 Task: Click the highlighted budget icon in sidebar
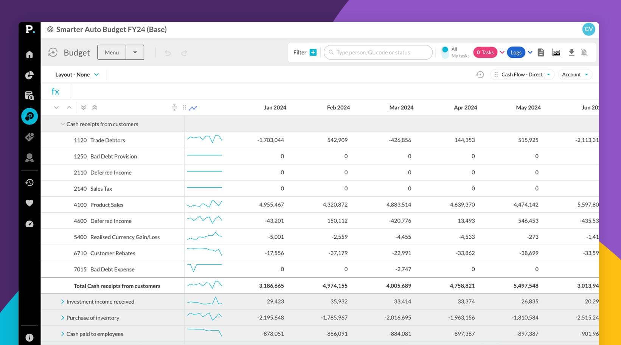pos(29,116)
